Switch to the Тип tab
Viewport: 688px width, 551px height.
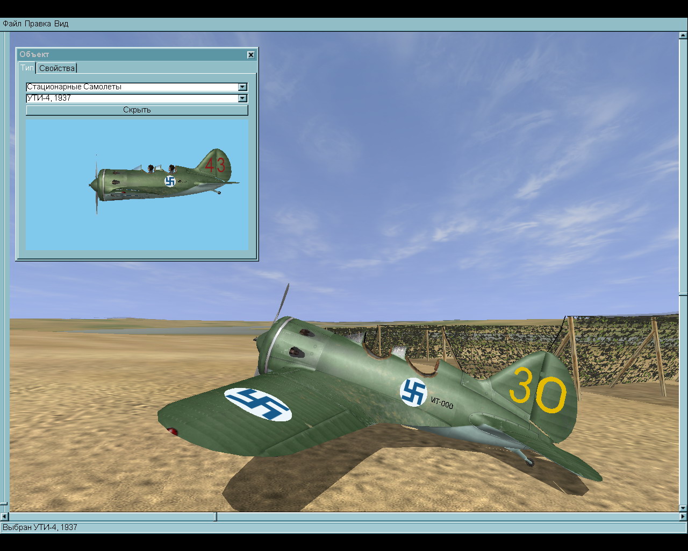27,68
